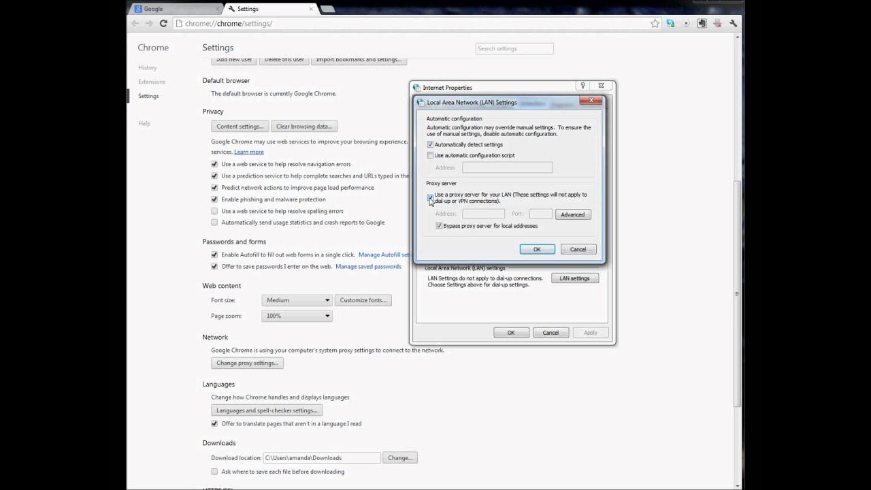Toggle prediction service for searches and URLs
The image size is (871, 490).
[x=214, y=176]
